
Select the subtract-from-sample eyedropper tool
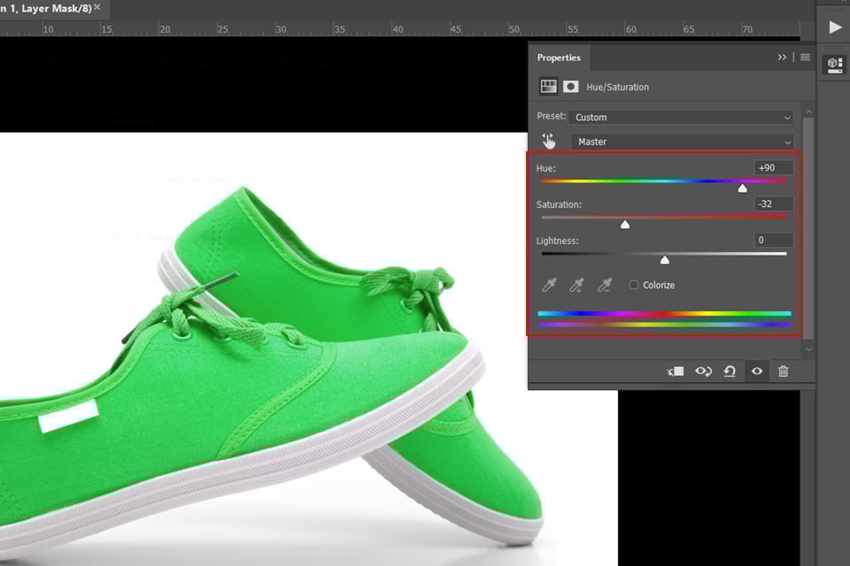(605, 285)
